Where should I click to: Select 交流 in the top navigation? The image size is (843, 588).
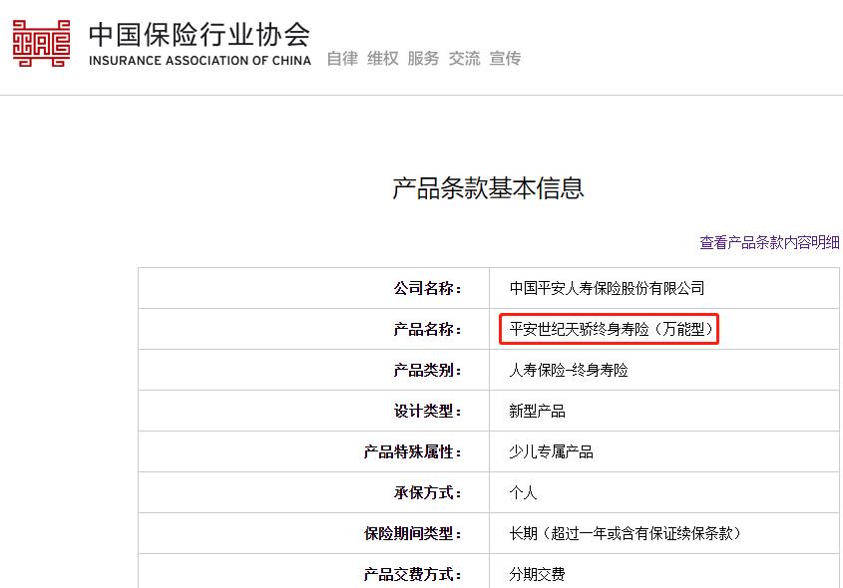464,58
